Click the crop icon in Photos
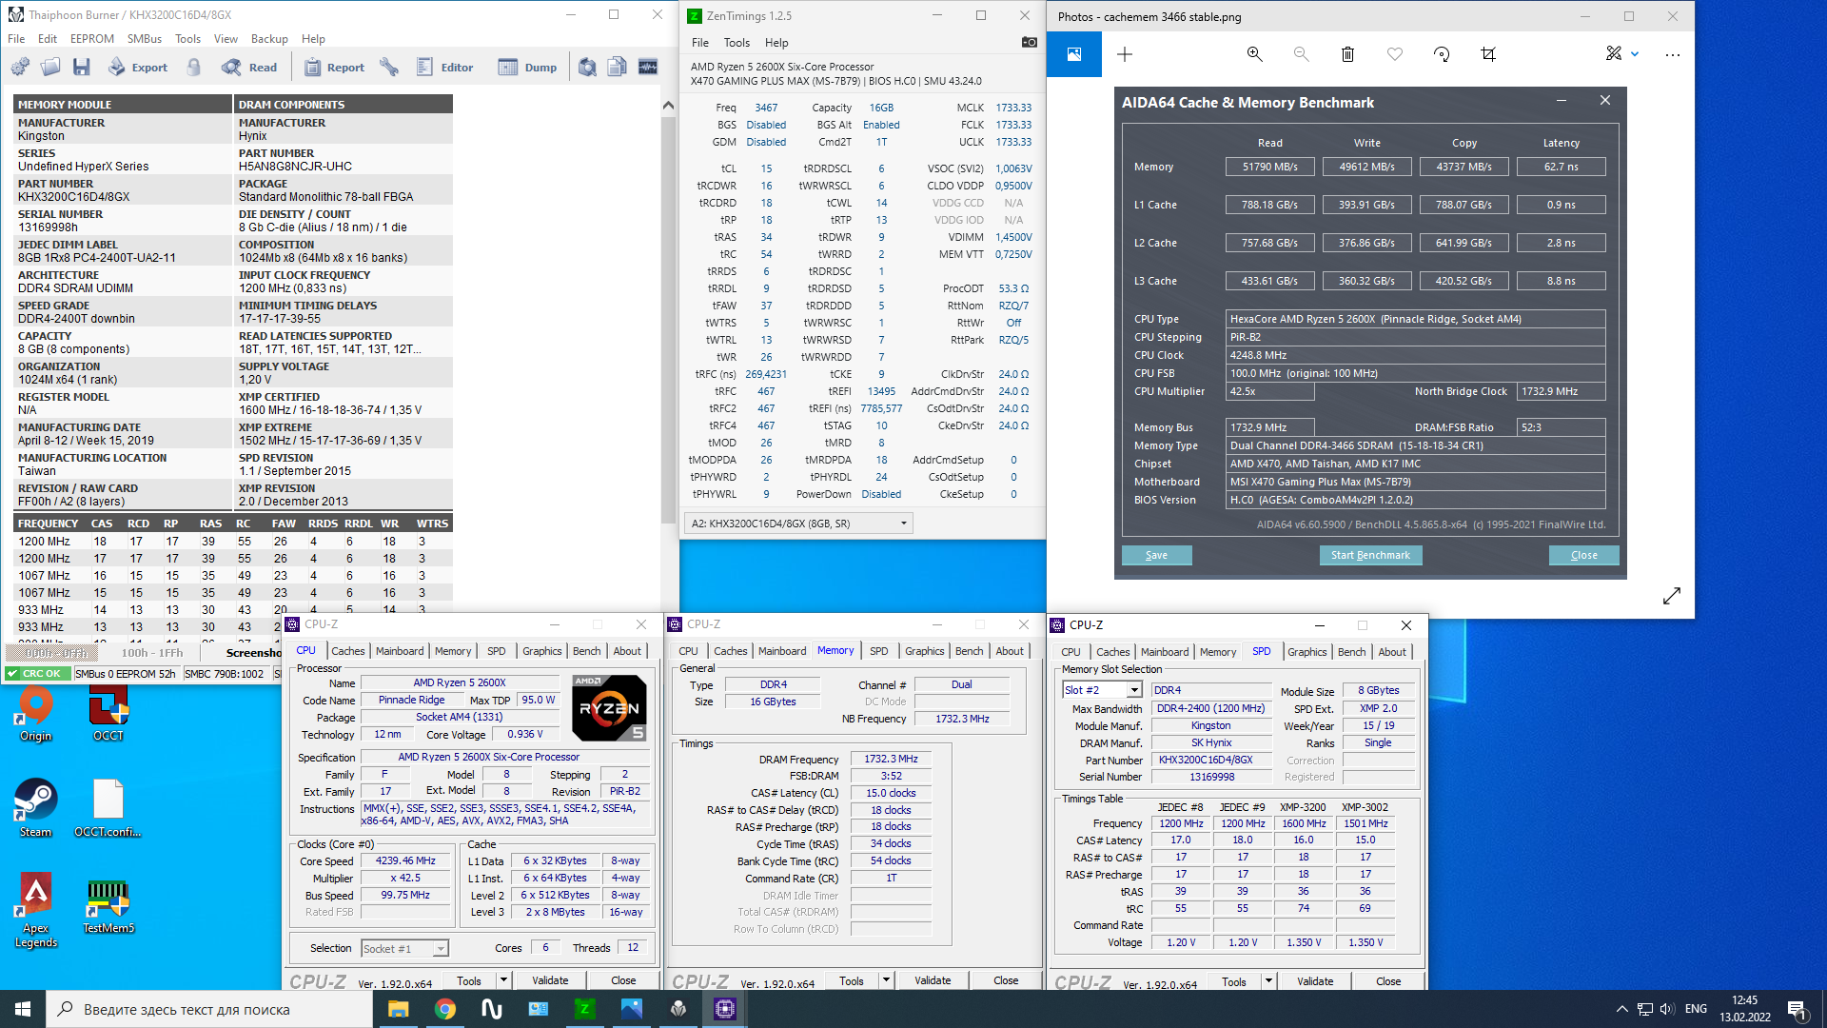The height and width of the screenshot is (1028, 1827). pyautogui.click(x=1488, y=54)
